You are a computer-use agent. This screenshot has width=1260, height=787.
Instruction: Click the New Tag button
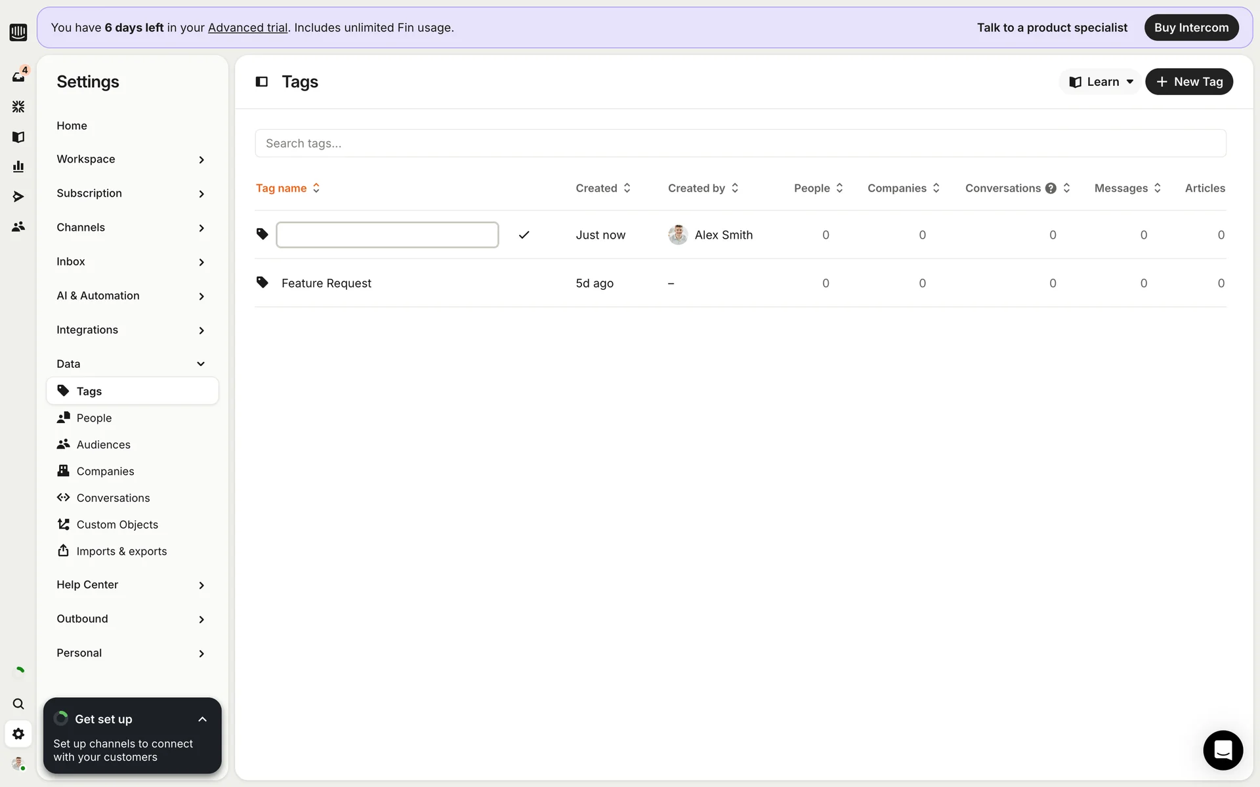[1188, 82]
